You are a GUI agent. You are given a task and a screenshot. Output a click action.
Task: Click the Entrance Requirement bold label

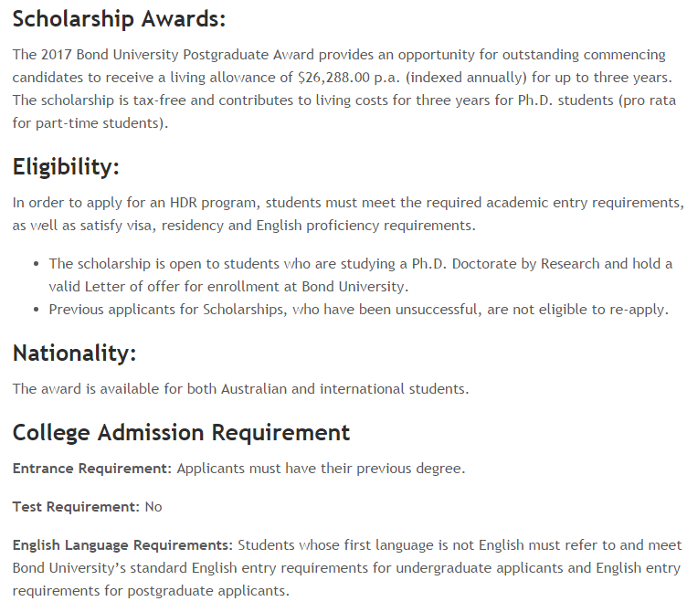[x=92, y=469]
